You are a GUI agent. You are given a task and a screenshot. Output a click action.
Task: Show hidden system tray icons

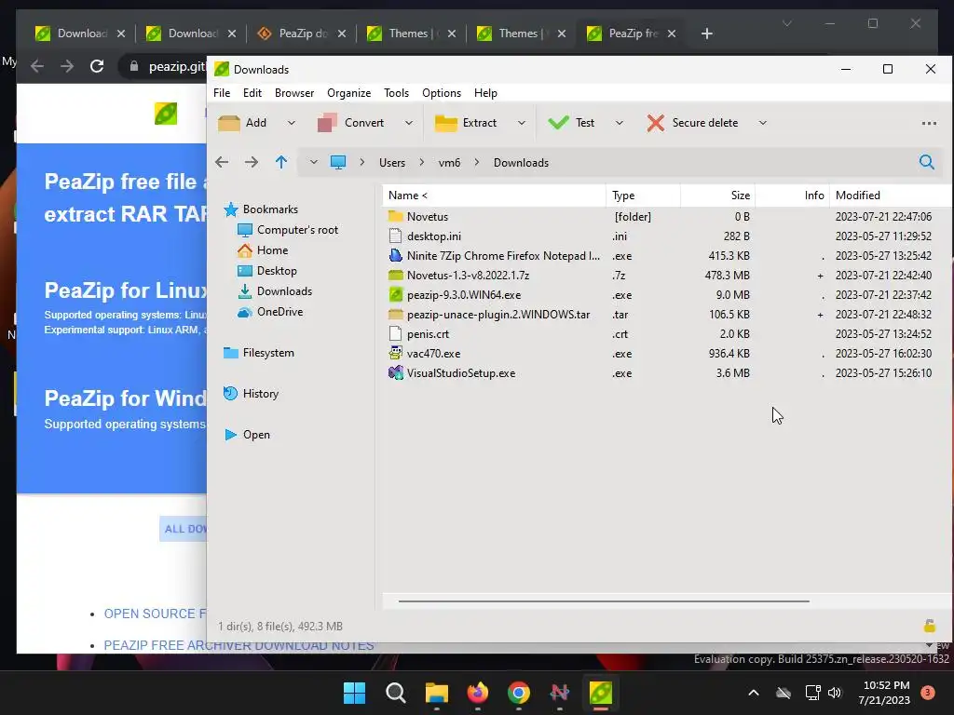tap(753, 693)
